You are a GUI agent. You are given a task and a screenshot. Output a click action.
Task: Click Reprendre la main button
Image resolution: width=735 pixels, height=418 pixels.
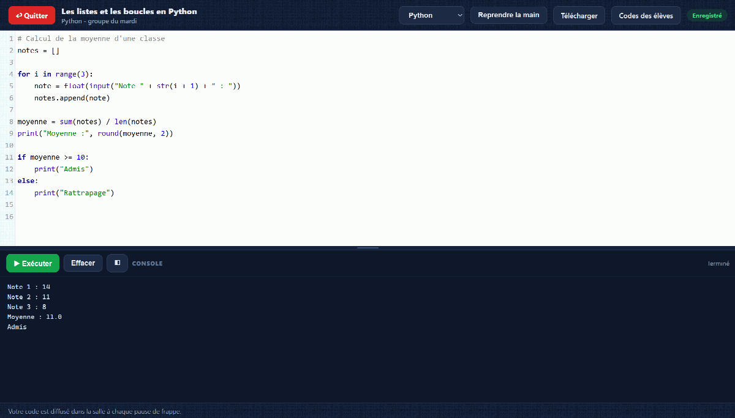point(508,15)
